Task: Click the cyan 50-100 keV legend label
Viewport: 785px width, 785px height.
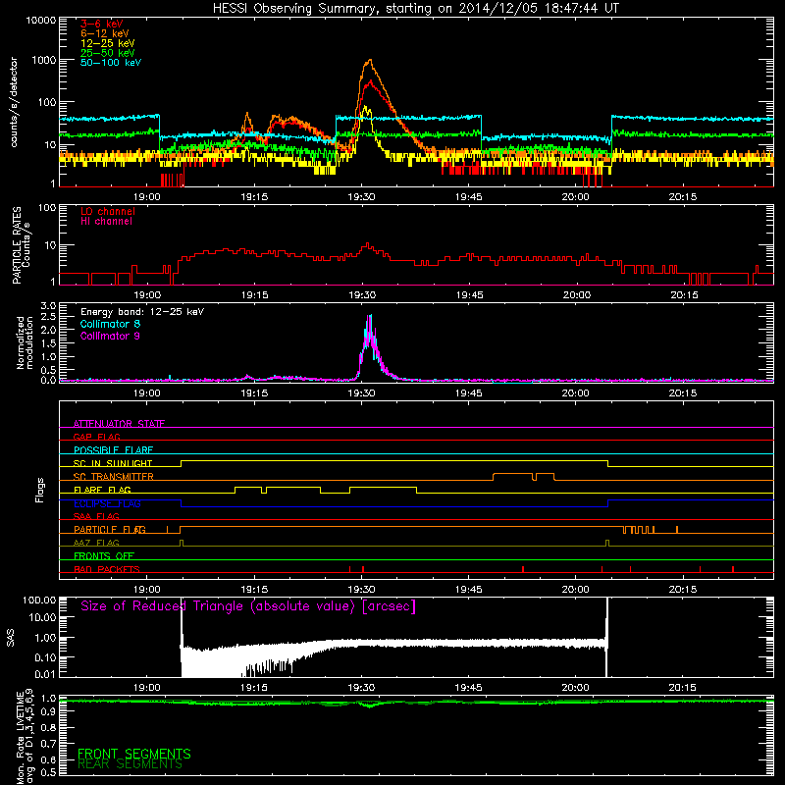Action: pos(111,63)
